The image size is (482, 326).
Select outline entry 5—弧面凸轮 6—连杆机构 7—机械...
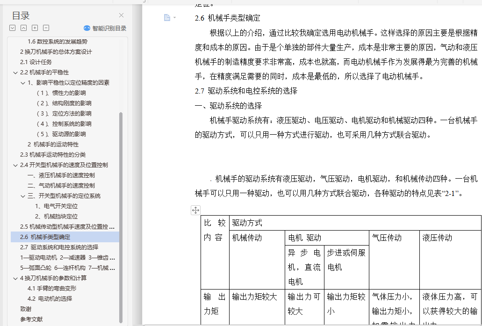tap(67, 268)
